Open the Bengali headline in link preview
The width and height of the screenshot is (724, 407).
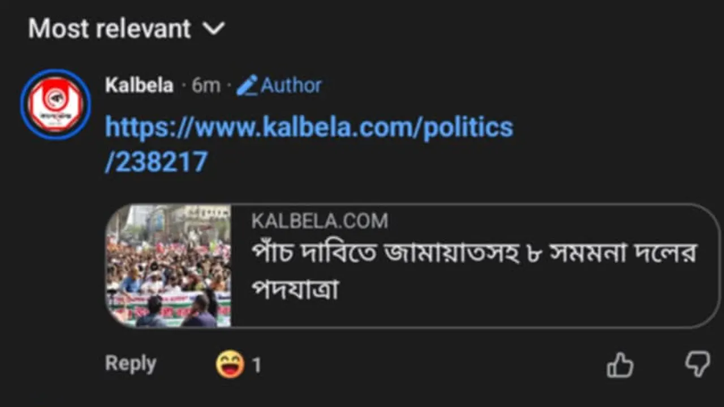pos(474,253)
